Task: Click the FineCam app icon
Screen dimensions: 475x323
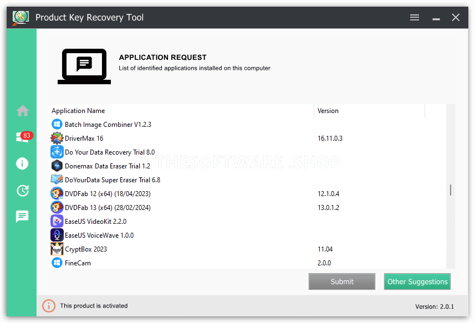Action: 57,263
